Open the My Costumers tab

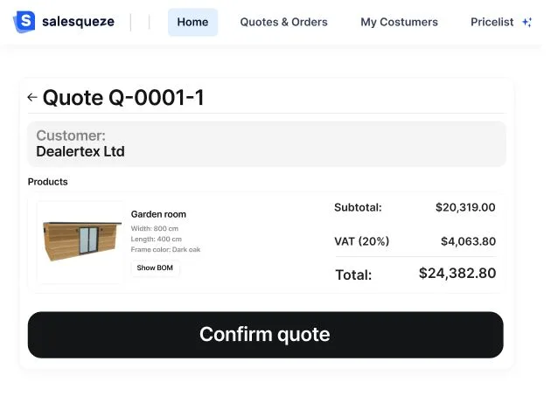[399, 22]
